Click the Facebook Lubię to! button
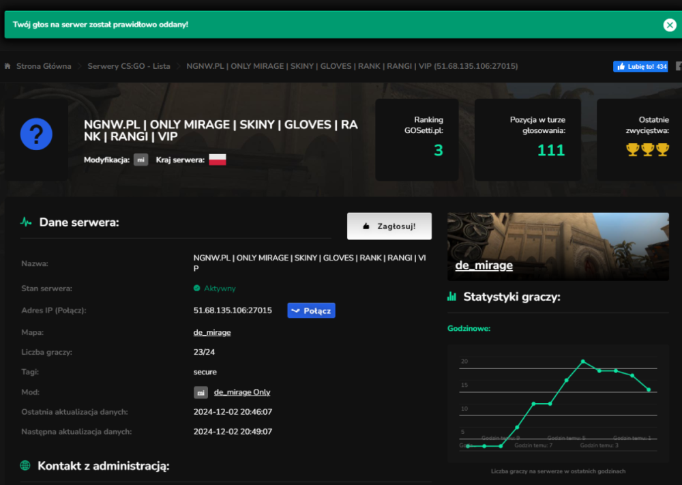Image resolution: width=682 pixels, height=485 pixels. (x=640, y=67)
